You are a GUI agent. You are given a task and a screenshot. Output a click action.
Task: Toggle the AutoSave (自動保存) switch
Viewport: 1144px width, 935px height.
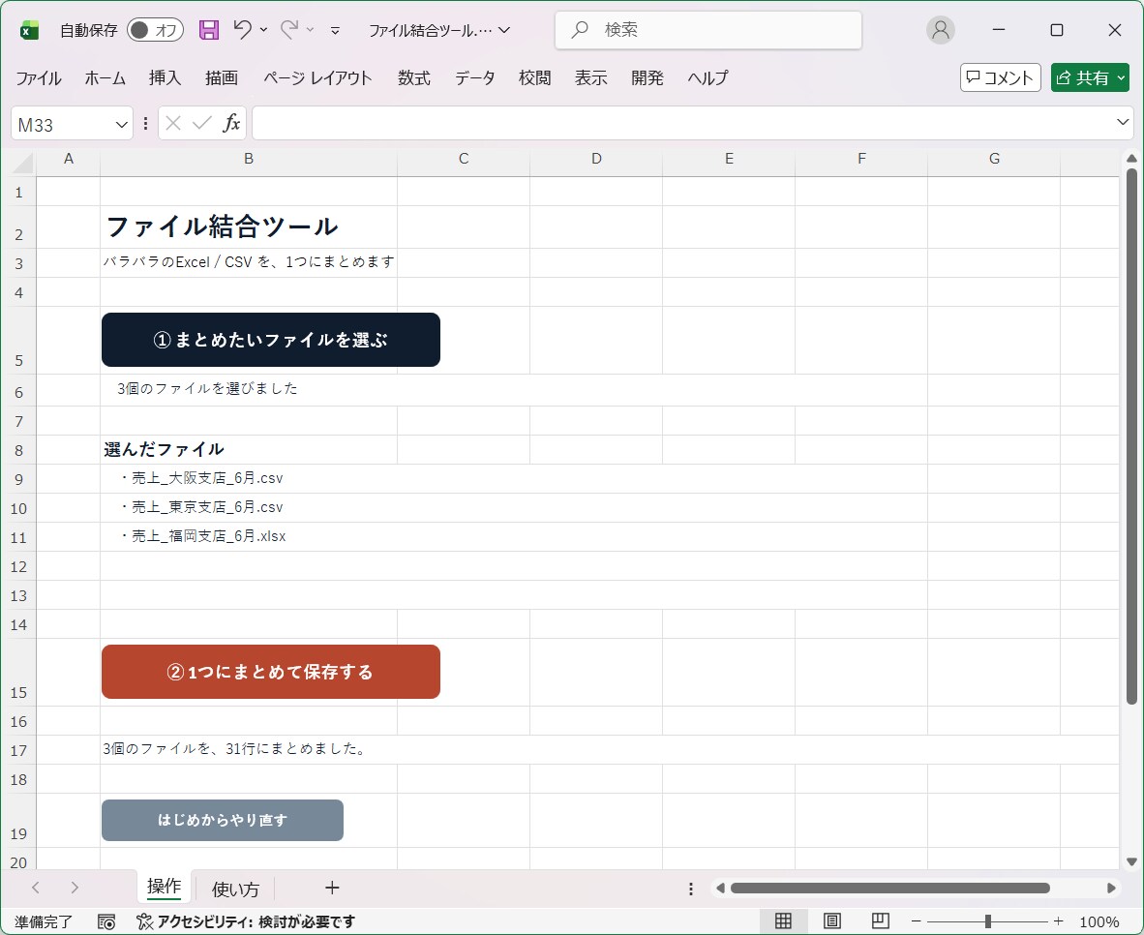pos(155,30)
